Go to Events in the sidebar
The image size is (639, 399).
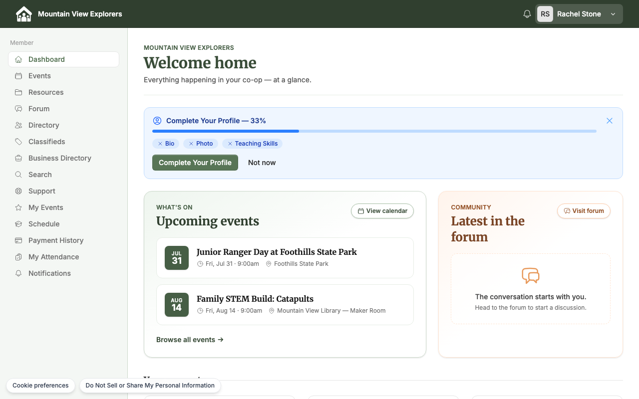pyautogui.click(x=63, y=76)
